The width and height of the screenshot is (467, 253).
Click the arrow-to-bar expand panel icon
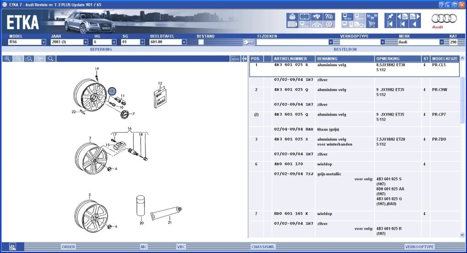[244, 58]
